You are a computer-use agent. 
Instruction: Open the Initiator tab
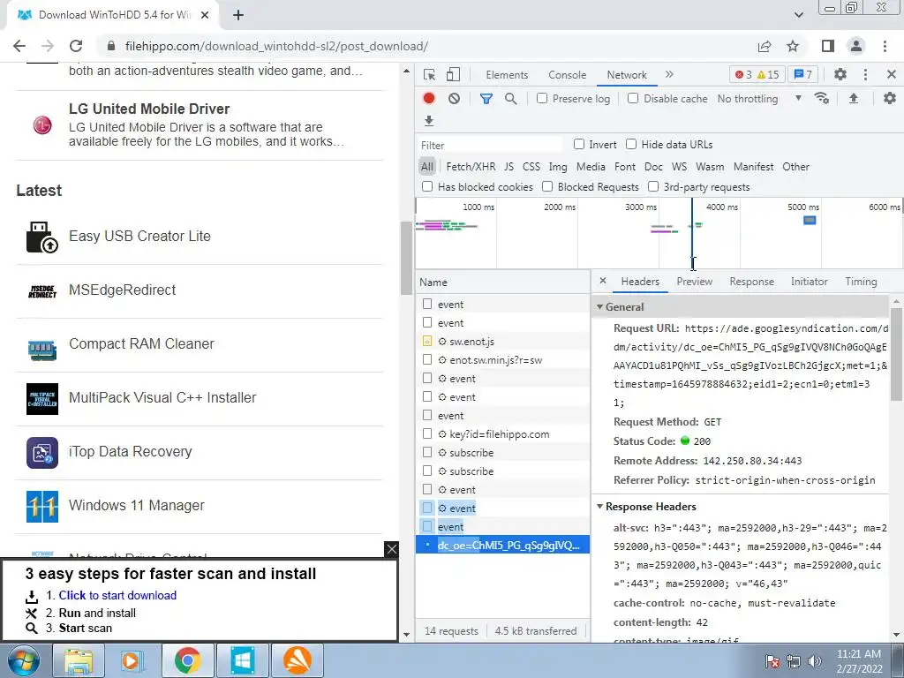pos(809,282)
